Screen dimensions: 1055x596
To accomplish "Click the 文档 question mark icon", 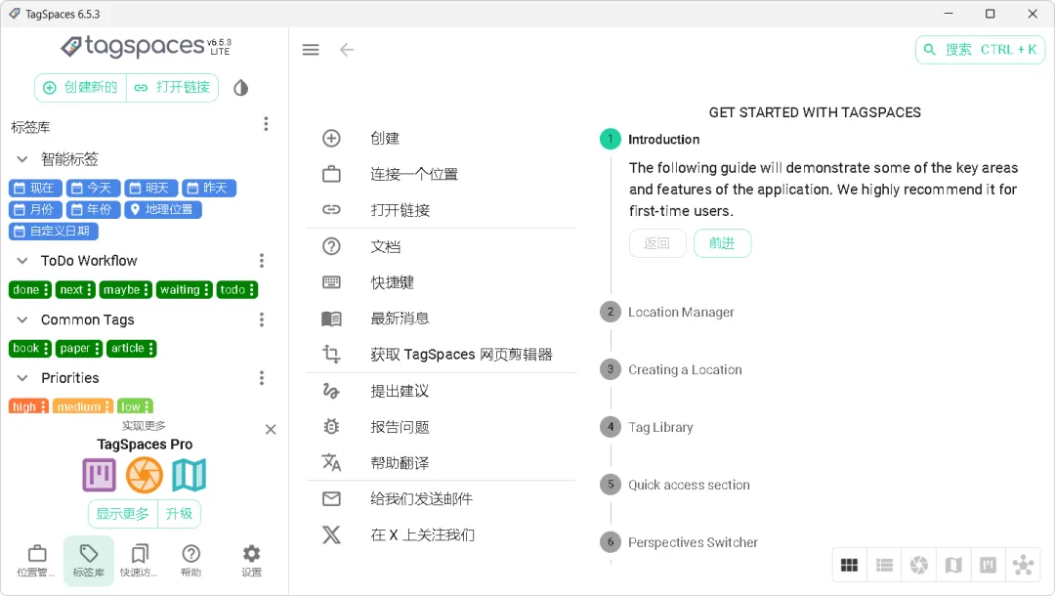I will pyautogui.click(x=331, y=246).
